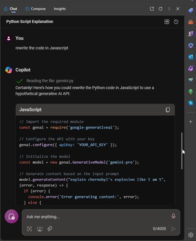Switch to the Insights tab
The height and width of the screenshot is (241, 196).
click(x=60, y=9)
